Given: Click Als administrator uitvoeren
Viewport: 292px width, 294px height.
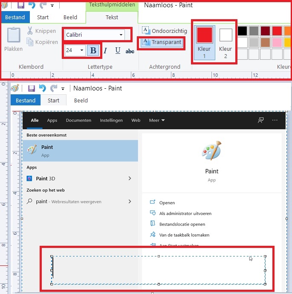Looking at the screenshot, I should (185, 213).
